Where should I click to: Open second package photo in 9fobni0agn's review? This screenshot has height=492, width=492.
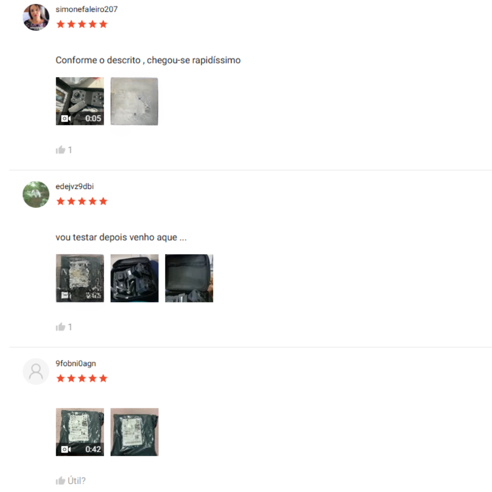point(134,432)
